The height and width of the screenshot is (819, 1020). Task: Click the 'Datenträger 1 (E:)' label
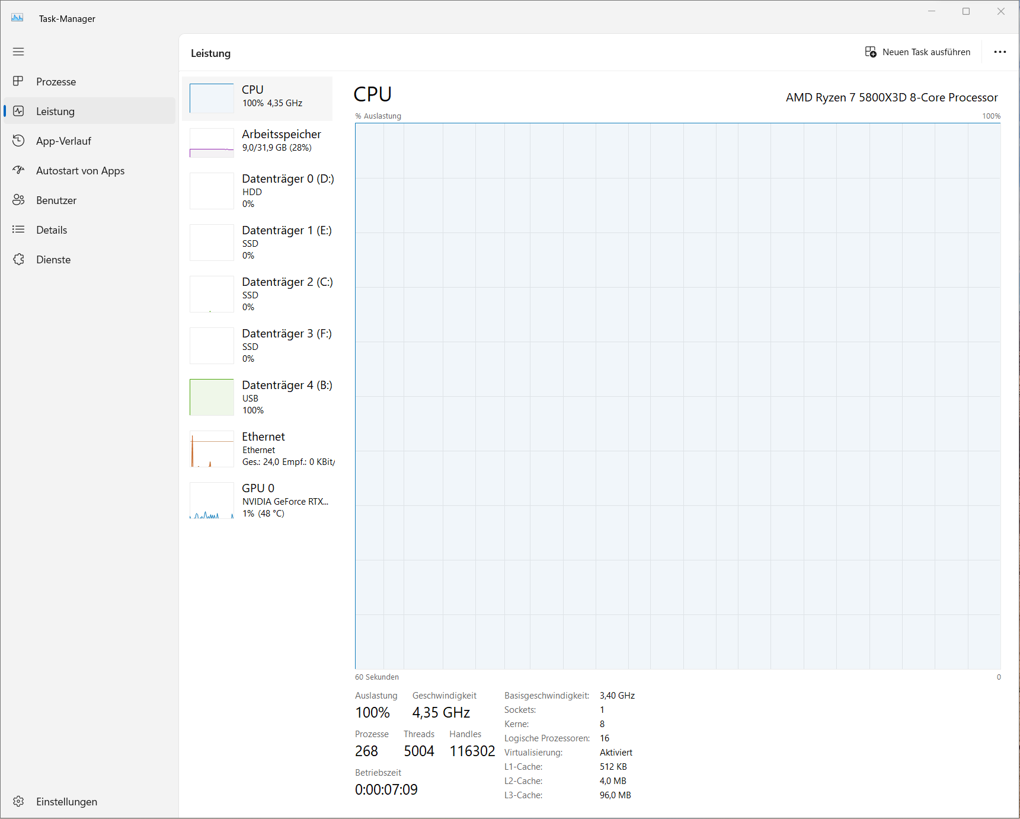(287, 230)
